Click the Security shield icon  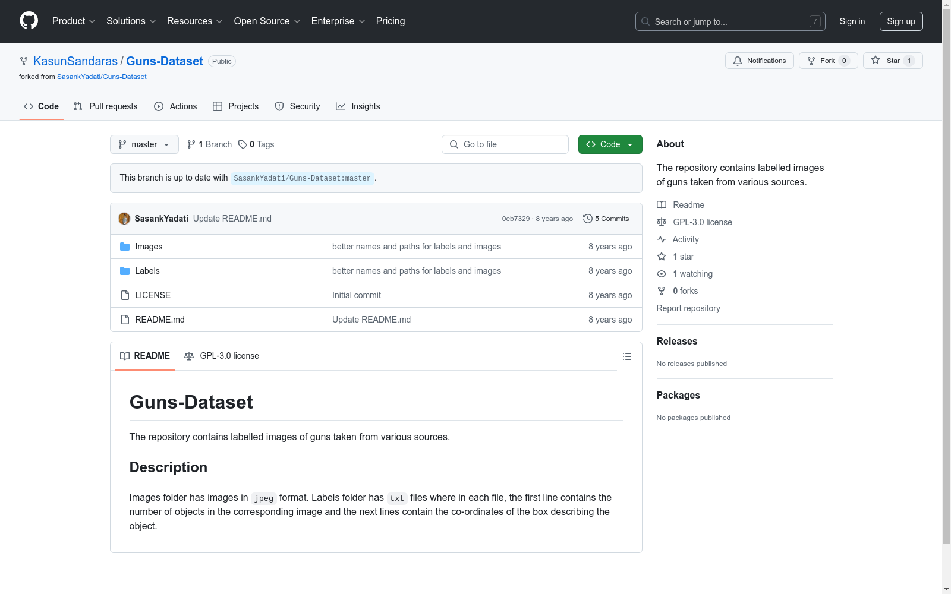279,106
